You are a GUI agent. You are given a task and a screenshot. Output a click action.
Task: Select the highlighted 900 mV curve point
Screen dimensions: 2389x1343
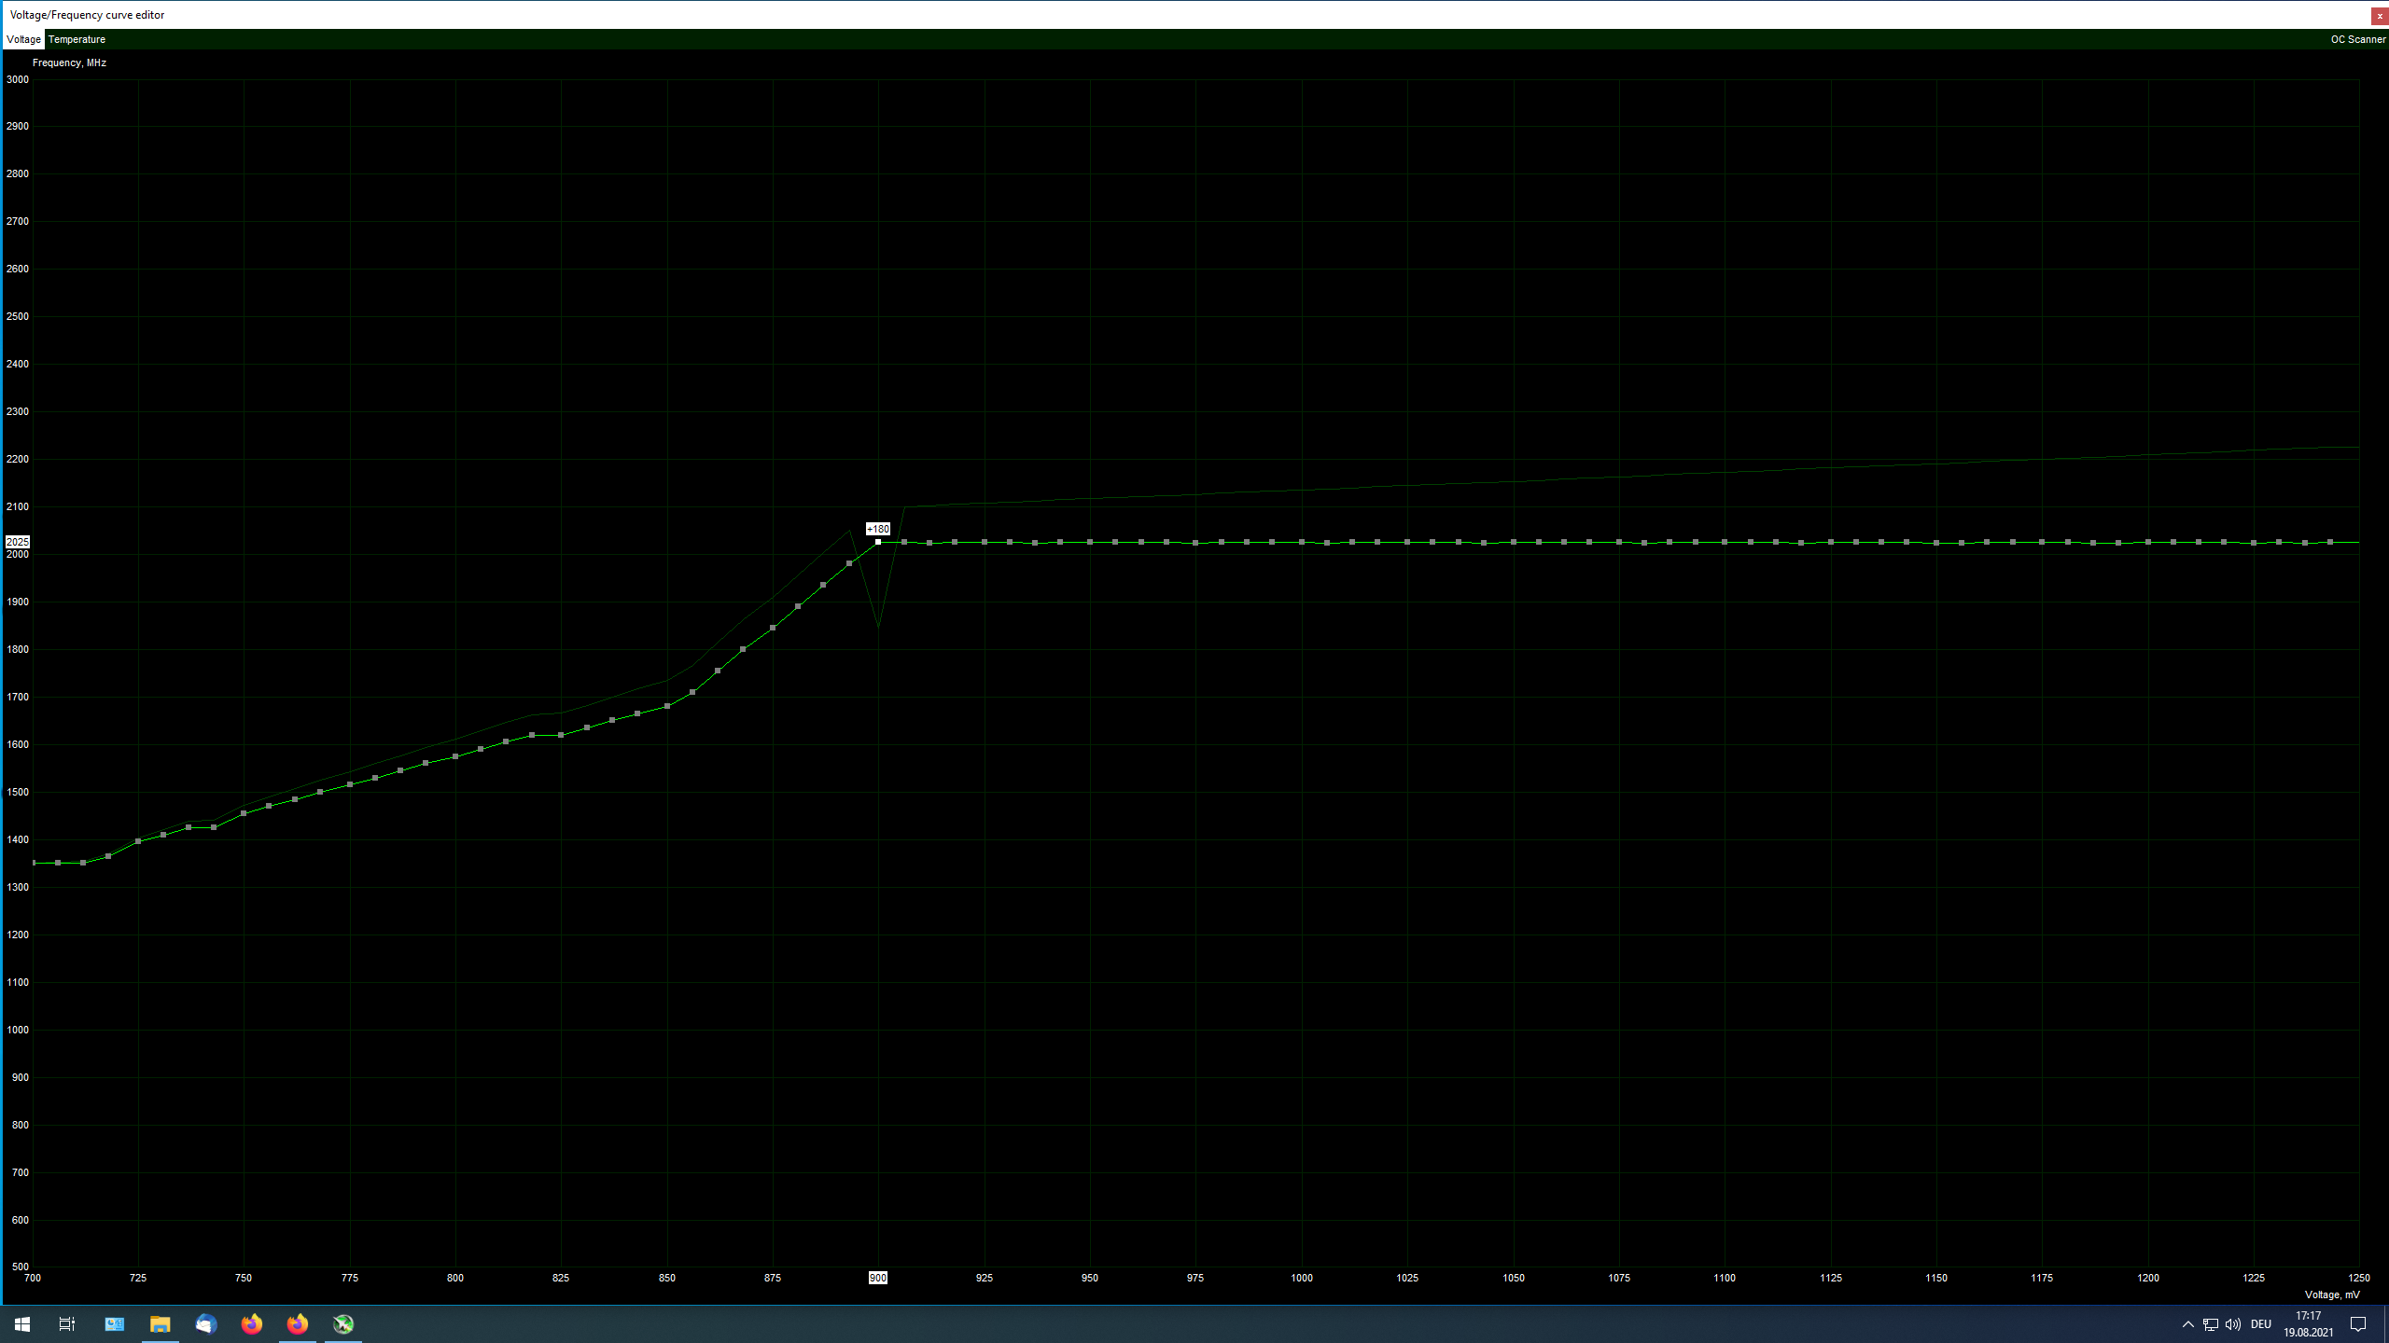click(878, 542)
